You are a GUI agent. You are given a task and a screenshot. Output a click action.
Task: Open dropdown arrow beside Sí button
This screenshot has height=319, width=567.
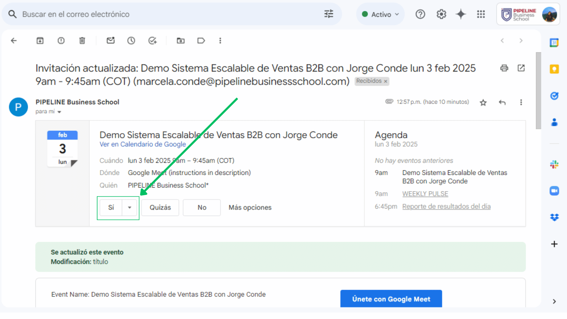click(x=129, y=208)
